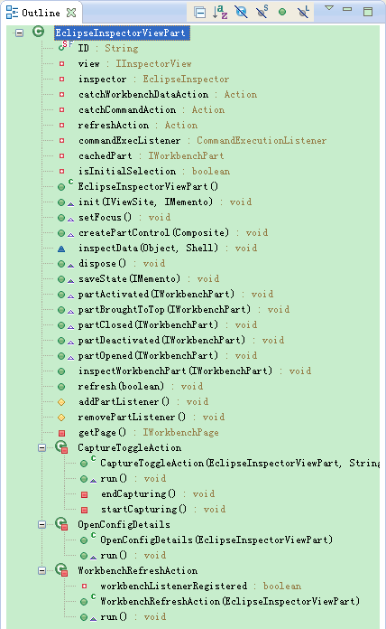The height and width of the screenshot is (629, 386).
Task: Click the field icon beside cachedPart
Action: 61,156
